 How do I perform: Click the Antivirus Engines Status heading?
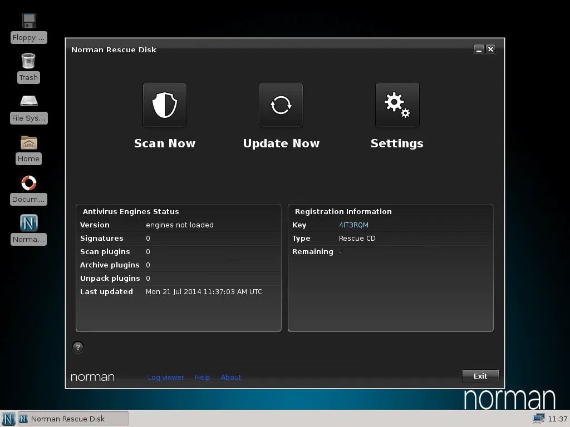131,212
